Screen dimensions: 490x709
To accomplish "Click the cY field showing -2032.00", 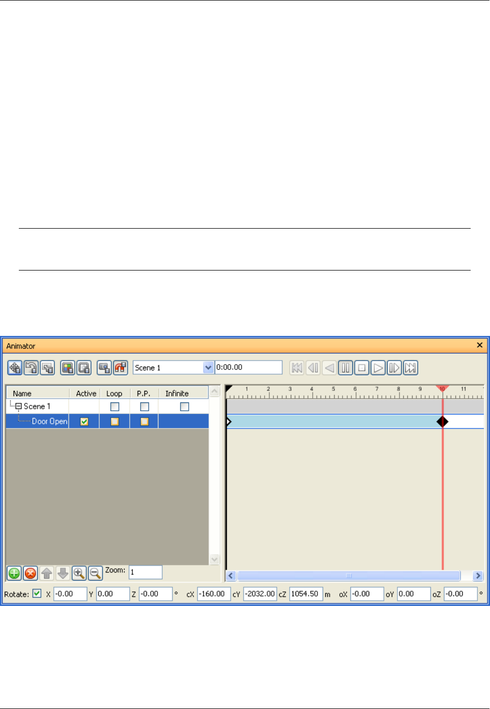I will 260,594.
